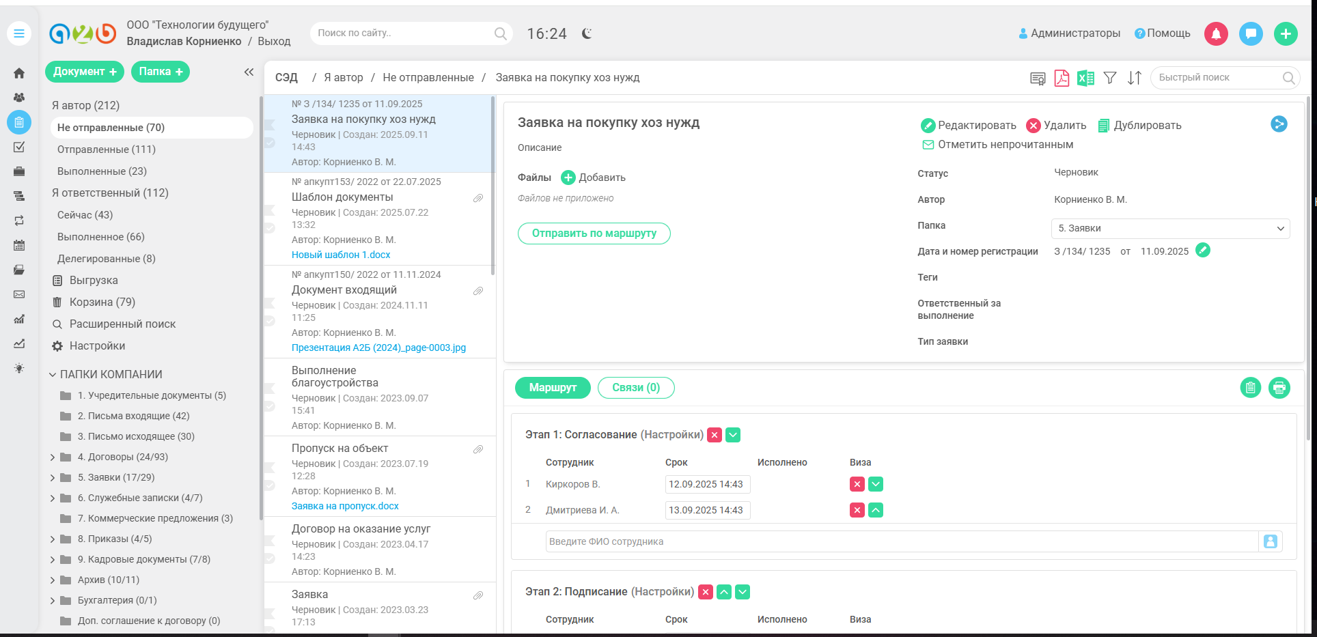Open the Папка dropdown showing 5. Заявки
Image resolution: width=1317 pixels, height=637 pixels.
(1170, 228)
